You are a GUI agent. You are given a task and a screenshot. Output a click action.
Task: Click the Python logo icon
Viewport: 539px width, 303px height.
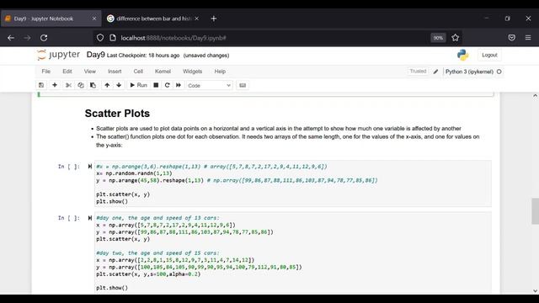click(x=463, y=55)
